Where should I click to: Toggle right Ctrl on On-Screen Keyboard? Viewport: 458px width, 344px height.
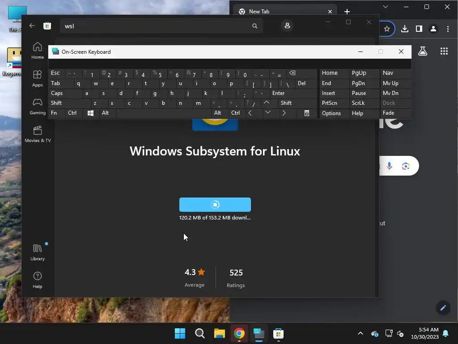(237, 113)
